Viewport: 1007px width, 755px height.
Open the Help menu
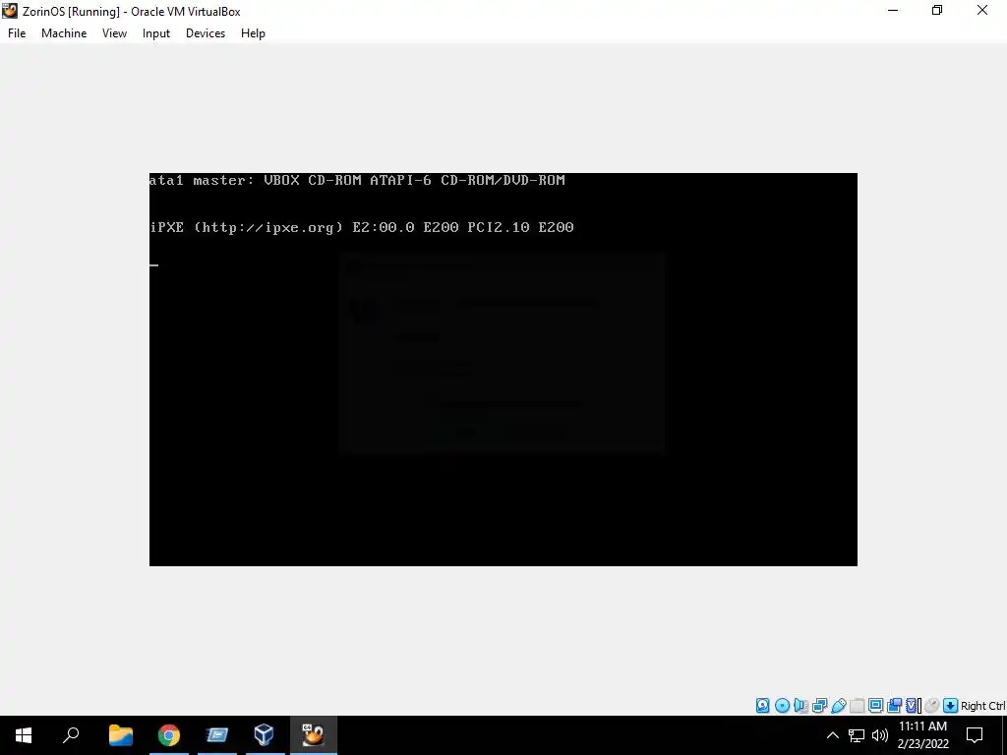[x=253, y=33]
